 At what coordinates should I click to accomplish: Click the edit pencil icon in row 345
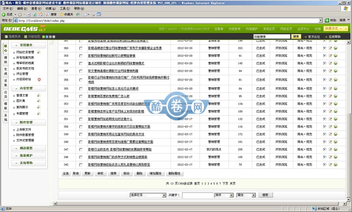(330, 165)
